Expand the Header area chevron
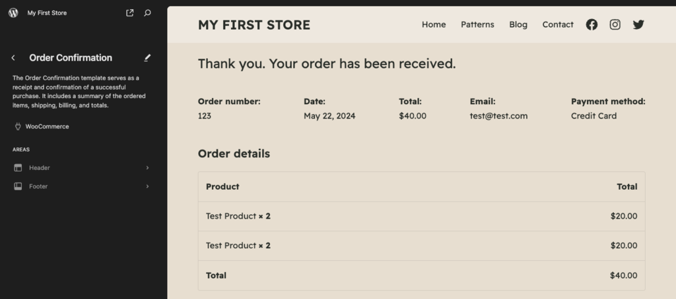 (147, 168)
